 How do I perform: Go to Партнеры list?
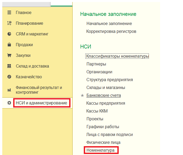[96, 64]
